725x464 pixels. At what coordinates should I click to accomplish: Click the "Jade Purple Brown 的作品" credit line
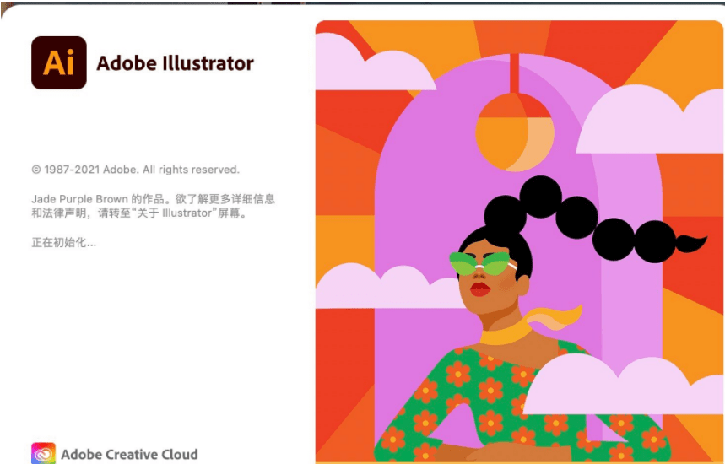pos(153,199)
